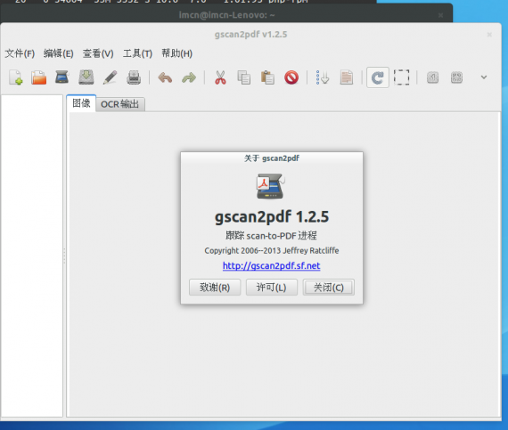Image resolution: width=508 pixels, height=430 pixels.
Task: Click the Copyright 2006--2013 Jeffrey Ratcliffe text
Action: click(272, 251)
